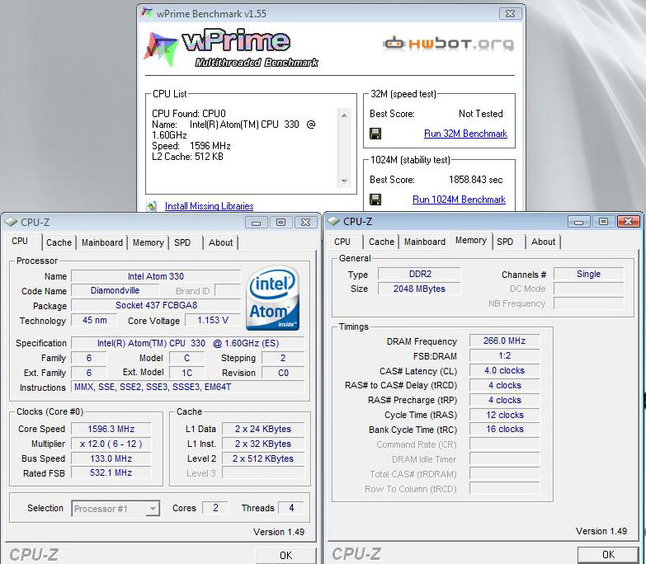Image resolution: width=646 pixels, height=564 pixels.
Task: Click the hwbot.org logo in wPrime
Action: click(449, 43)
